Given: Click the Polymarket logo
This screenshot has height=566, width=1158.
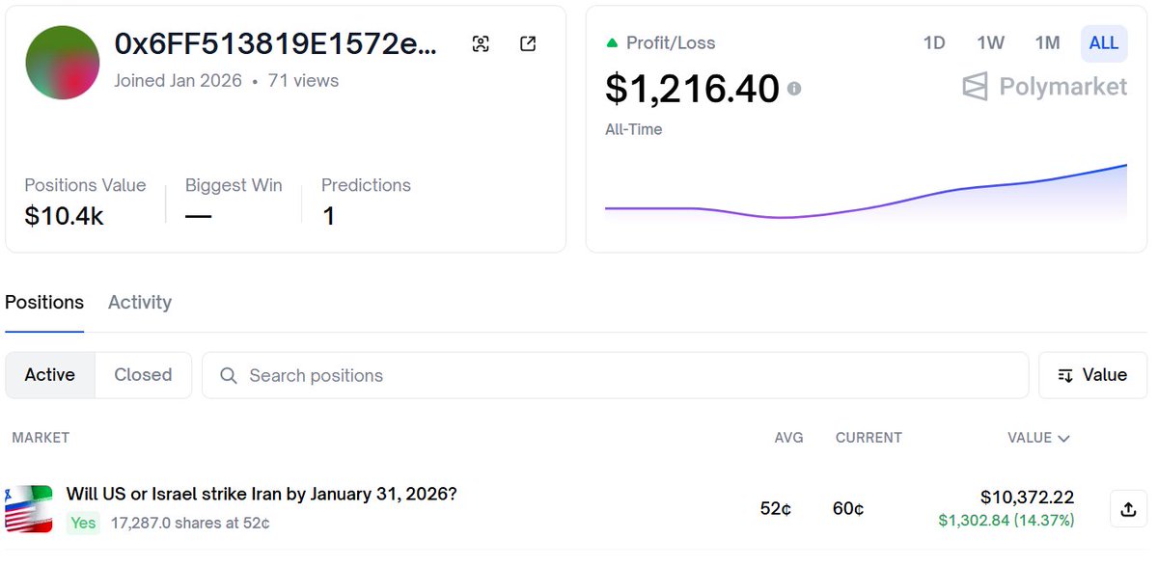Looking at the screenshot, I should tap(1044, 87).
